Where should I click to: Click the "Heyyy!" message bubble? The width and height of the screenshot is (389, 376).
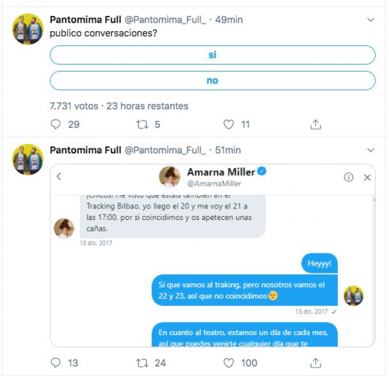coord(319,264)
